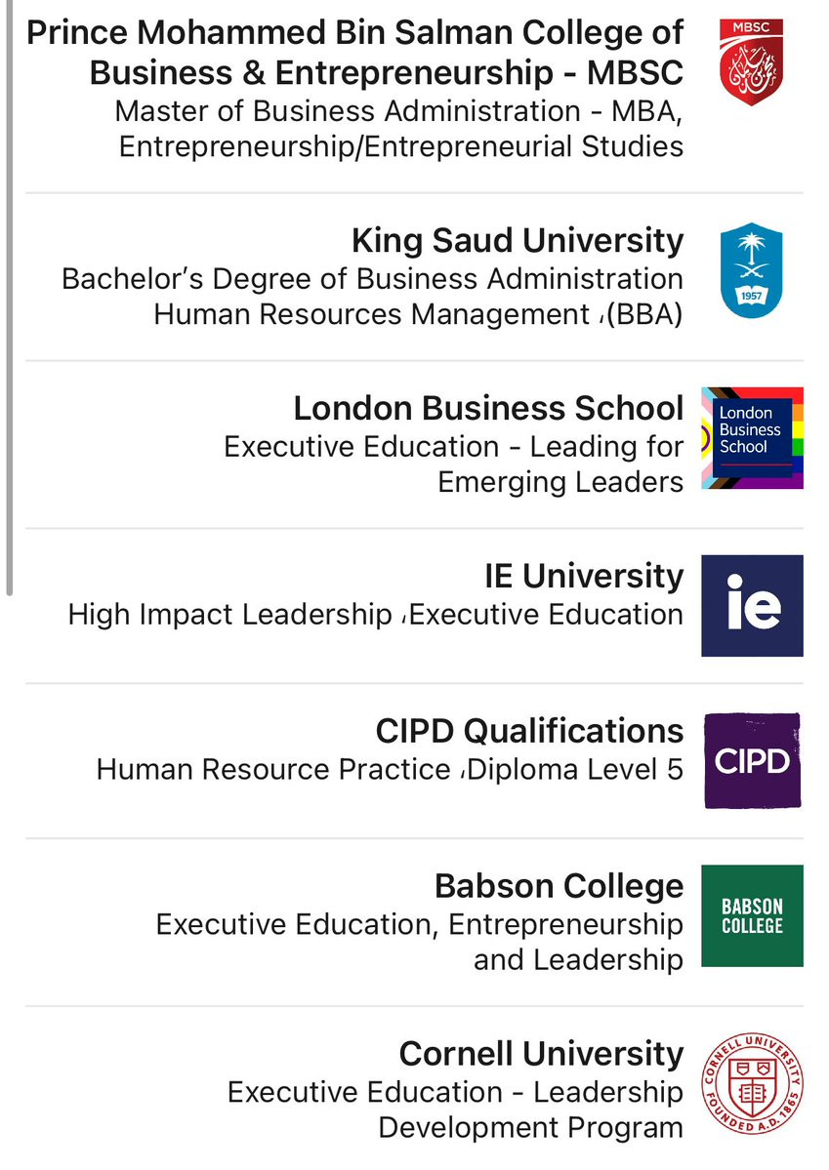Open the King Saud University heading

(x=518, y=241)
